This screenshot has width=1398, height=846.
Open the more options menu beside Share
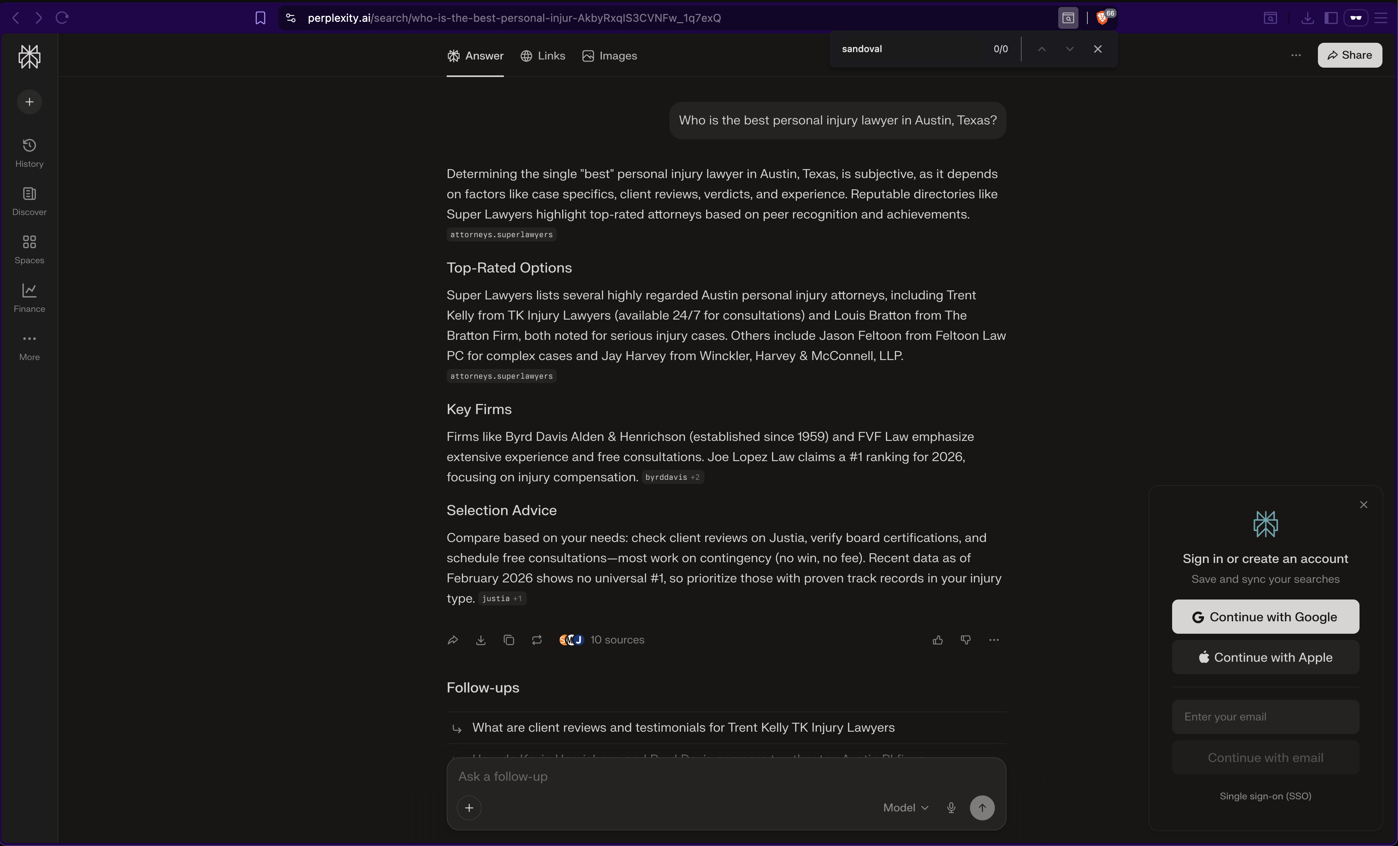coord(1297,55)
